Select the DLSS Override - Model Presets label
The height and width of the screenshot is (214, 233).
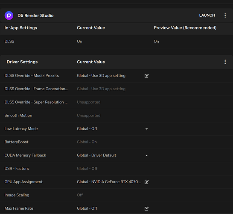point(32,76)
